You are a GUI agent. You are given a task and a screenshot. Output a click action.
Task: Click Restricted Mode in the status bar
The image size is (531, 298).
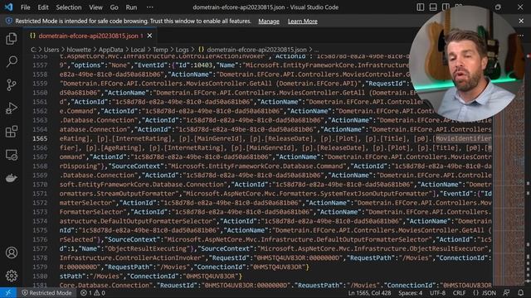point(46,293)
